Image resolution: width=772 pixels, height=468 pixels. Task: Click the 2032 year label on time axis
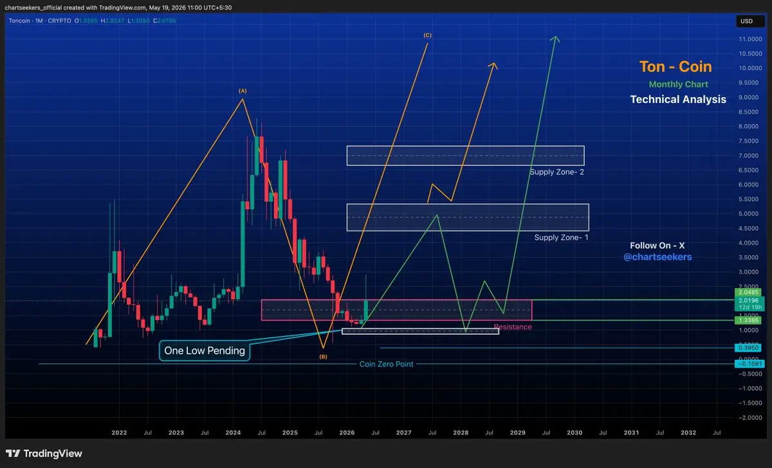(x=688, y=433)
